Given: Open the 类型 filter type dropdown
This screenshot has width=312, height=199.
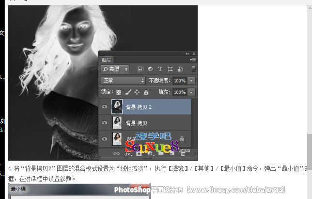Looking at the screenshot, I should pyautogui.click(x=115, y=69).
